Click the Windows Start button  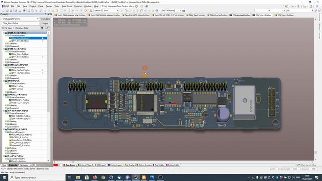(4, 177)
